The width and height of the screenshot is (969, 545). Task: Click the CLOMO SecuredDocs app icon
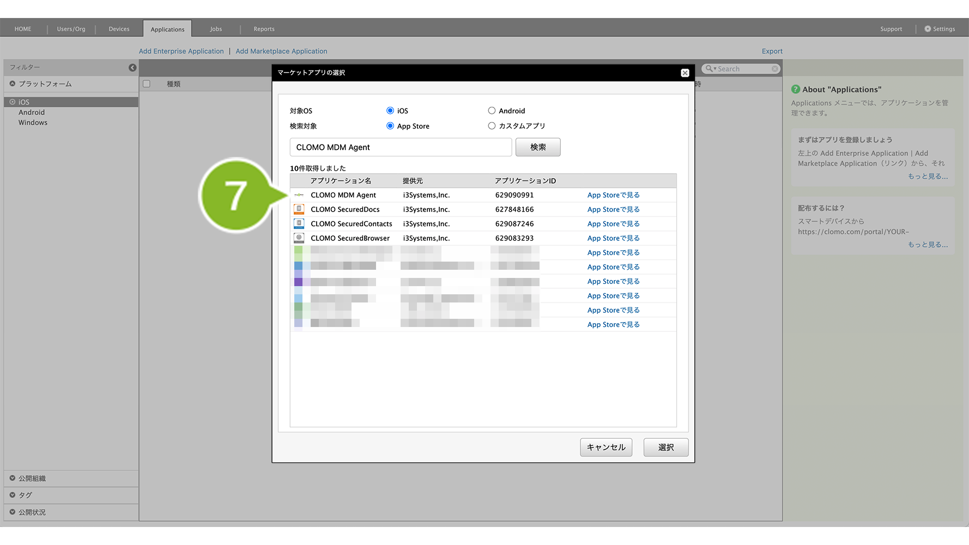299,209
